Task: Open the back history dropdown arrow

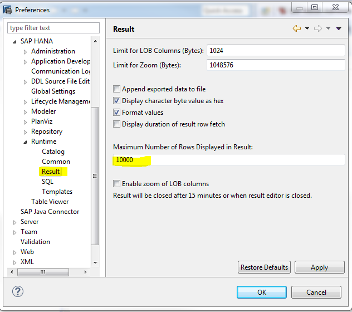Action: (x=307, y=28)
